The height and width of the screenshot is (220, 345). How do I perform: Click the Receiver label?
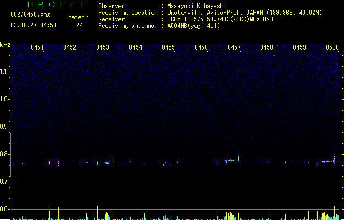[x=111, y=19]
